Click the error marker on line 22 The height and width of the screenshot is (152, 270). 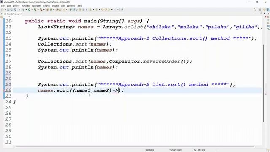coord(4,90)
